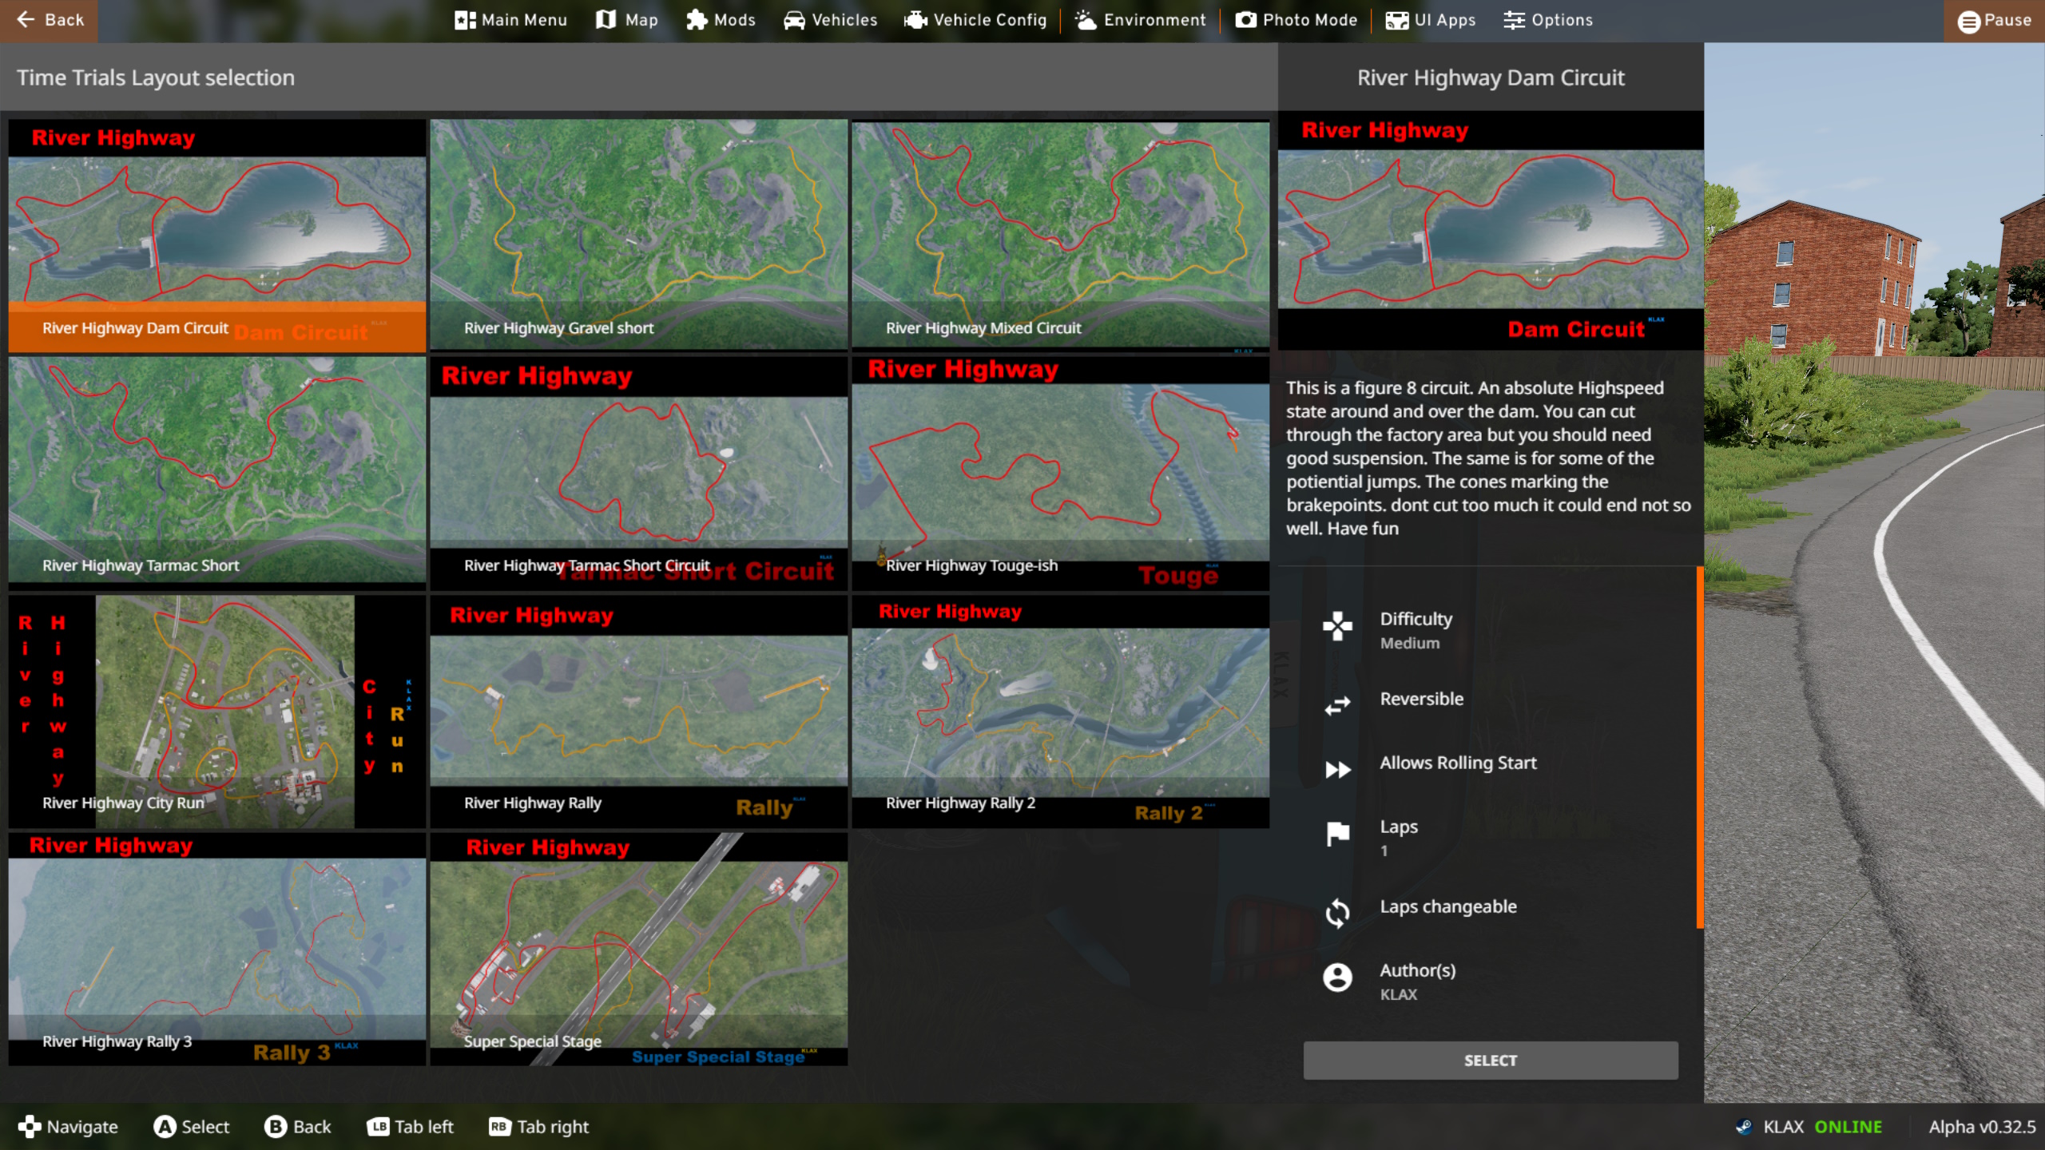Click the Pause hamburger icon

pyautogui.click(x=1969, y=22)
